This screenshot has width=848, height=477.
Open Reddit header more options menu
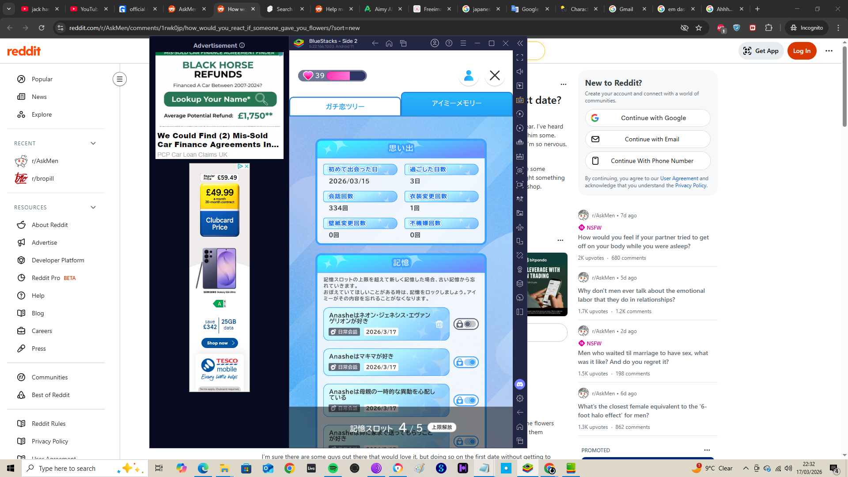click(x=829, y=51)
